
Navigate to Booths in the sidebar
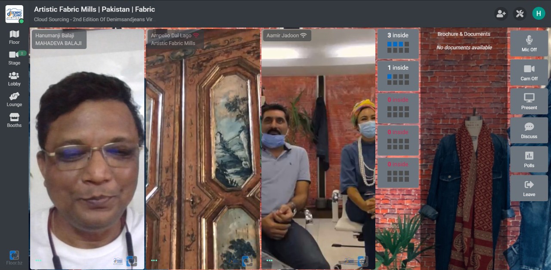(x=14, y=120)
